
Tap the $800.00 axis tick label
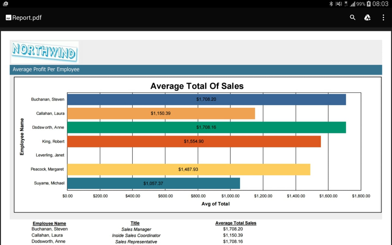click(198, 196)
